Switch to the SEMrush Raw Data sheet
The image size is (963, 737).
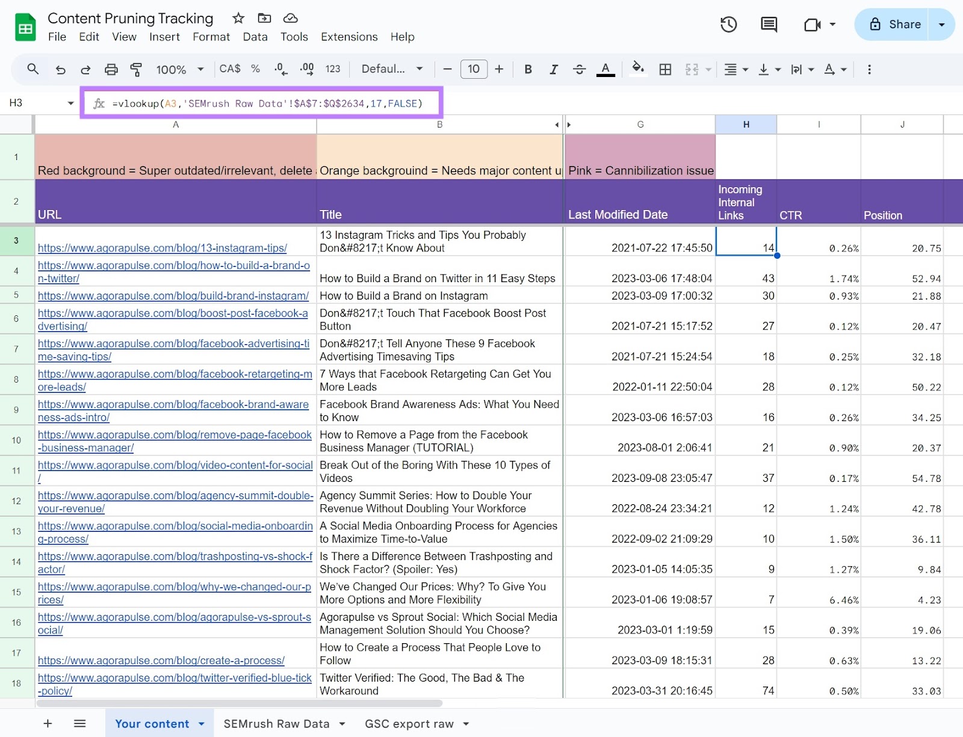[x=277, y=724]
